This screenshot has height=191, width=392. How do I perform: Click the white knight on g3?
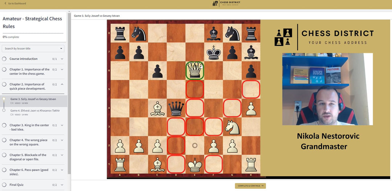pyautogui.click(x=232, y=126)
